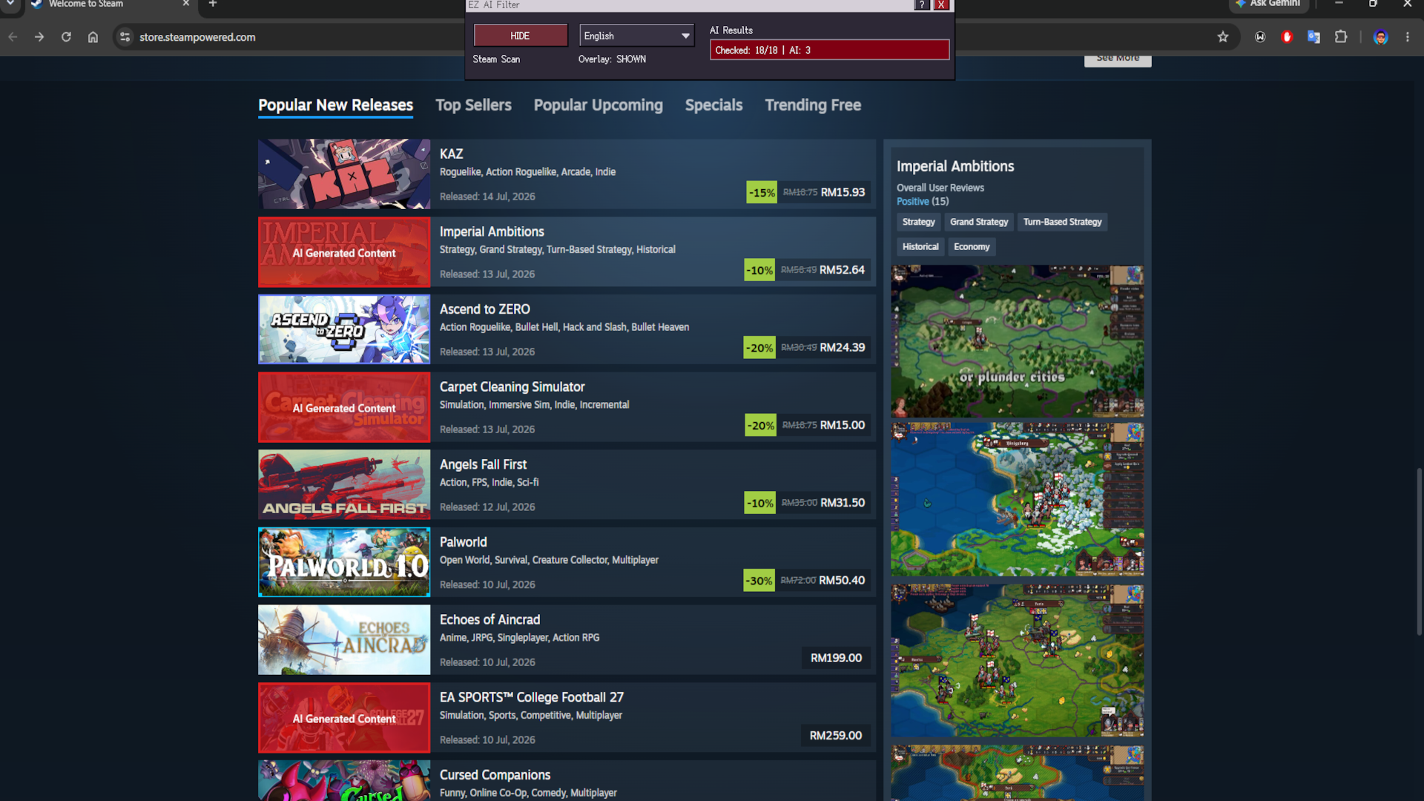Open help in the EZ AI Filter window
1424x801 pixels.
coord(922,5)
